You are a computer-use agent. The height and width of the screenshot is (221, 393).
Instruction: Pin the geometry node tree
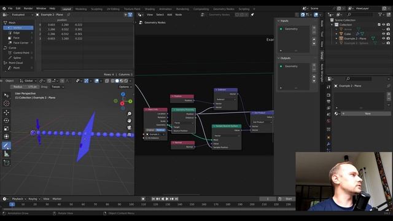[252, 15]
